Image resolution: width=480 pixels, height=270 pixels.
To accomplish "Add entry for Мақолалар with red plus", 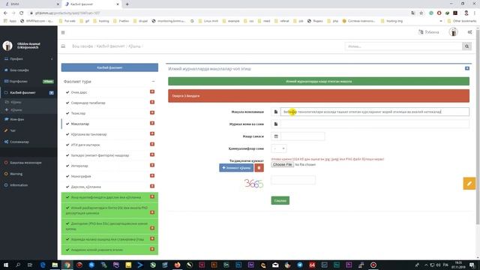I will (x=152, y=123).
